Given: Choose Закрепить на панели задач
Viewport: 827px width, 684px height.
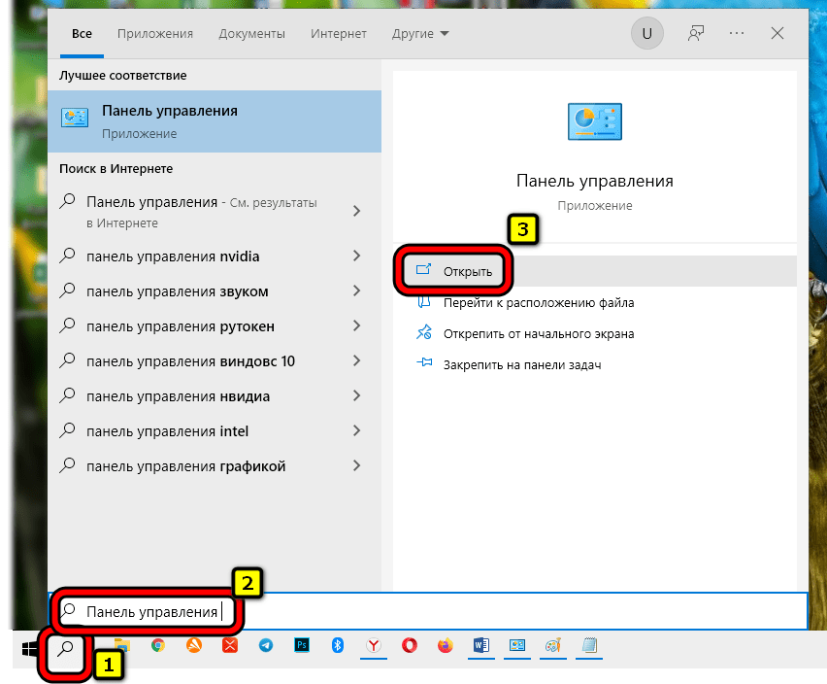Looking at the screenshot, I should pyautogui.click(x=522, y=364).
